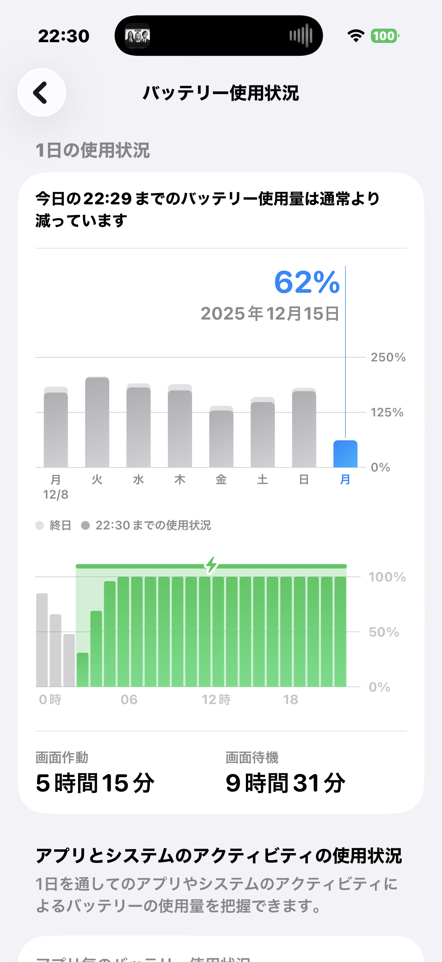Tap the 画面作動 5時間15分 stat
The image size is (442, 962).
coord(95,773)
